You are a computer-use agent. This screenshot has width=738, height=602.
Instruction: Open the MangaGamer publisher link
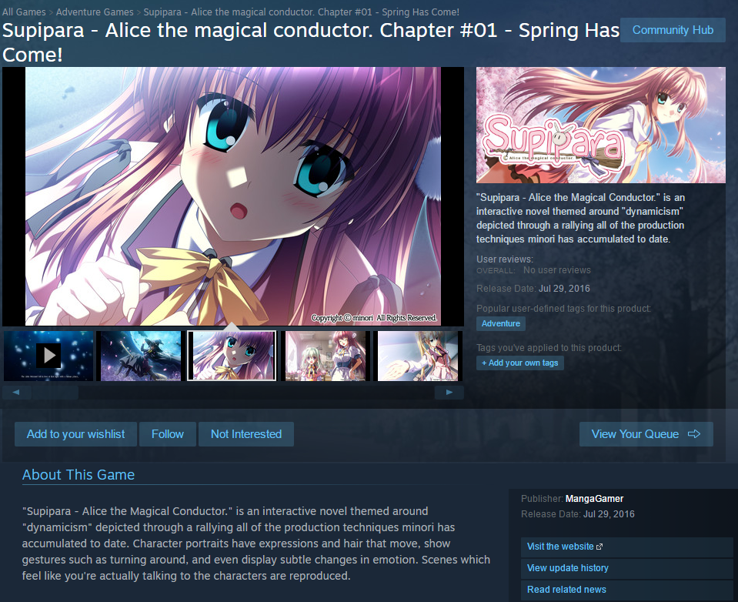594,498
